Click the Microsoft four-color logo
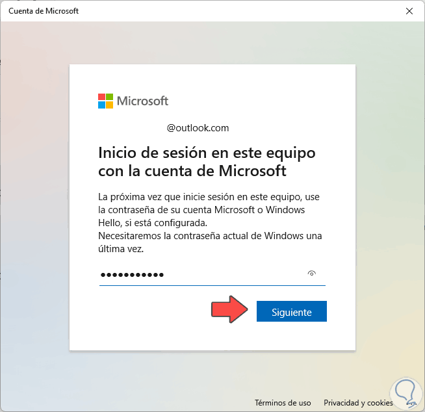 click(105, 101)
